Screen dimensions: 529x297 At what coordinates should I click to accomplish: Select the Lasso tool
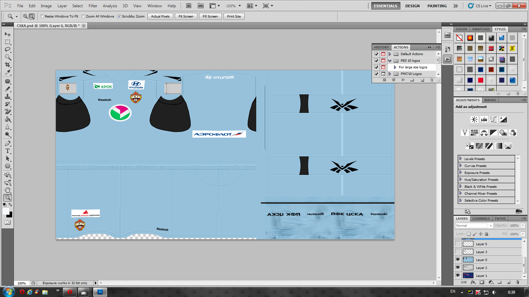coord(8,49)
